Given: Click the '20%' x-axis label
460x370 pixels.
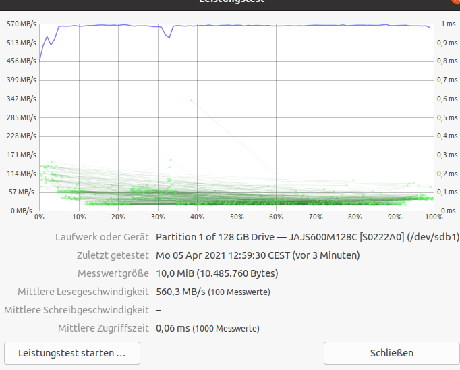Looking at the screenshot, I should coord(118,217).
